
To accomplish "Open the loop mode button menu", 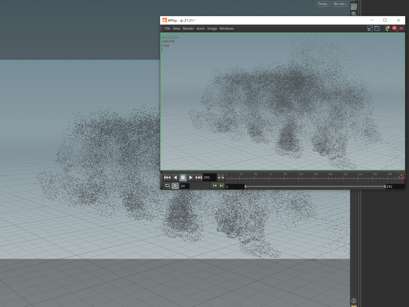I will pyautogui.click(x=167, y=185).
